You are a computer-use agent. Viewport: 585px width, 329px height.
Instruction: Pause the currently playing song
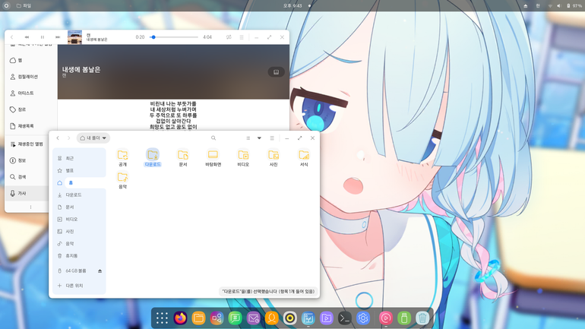coord(42,37)
